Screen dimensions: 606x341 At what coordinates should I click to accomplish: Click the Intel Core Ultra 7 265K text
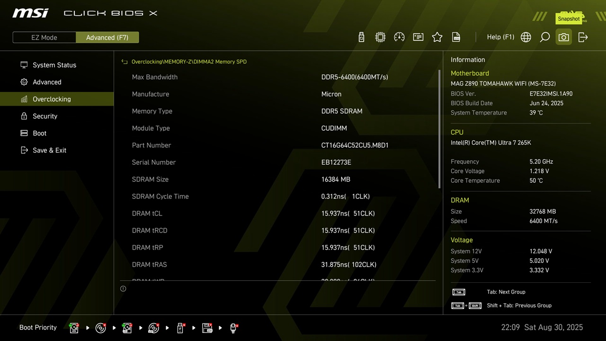pos(491,143)
